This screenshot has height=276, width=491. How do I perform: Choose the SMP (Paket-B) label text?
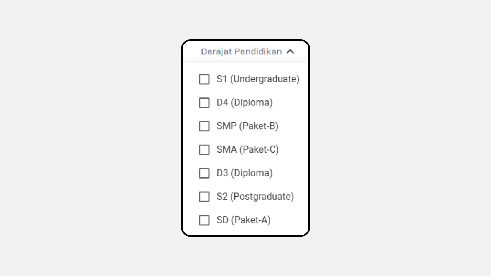coord(247,126)
